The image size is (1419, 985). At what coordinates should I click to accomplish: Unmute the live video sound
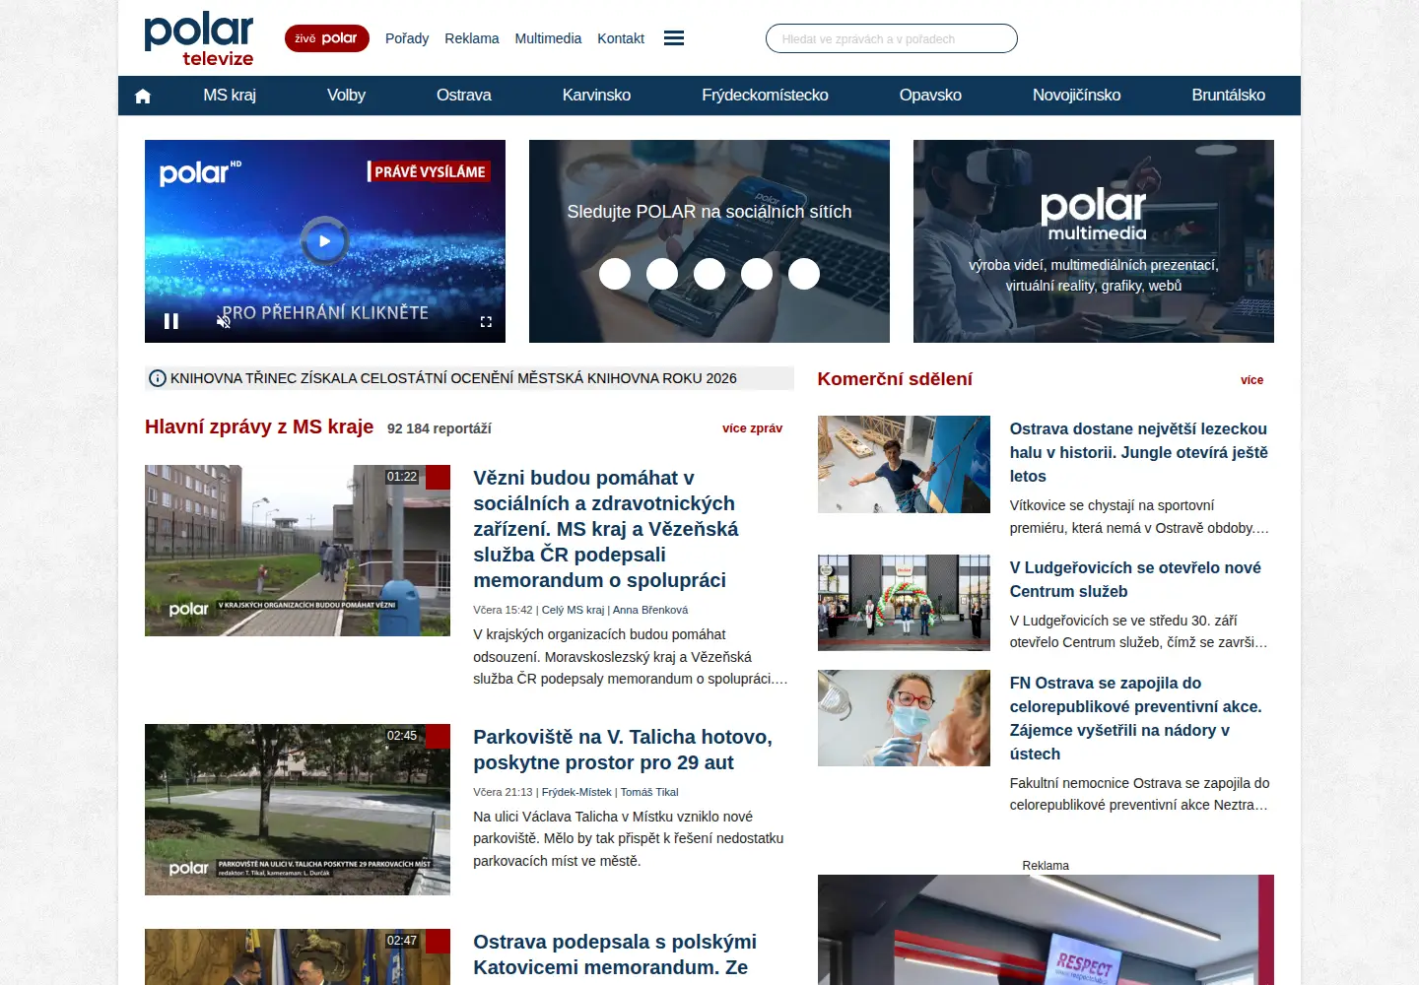coord(224,321)
